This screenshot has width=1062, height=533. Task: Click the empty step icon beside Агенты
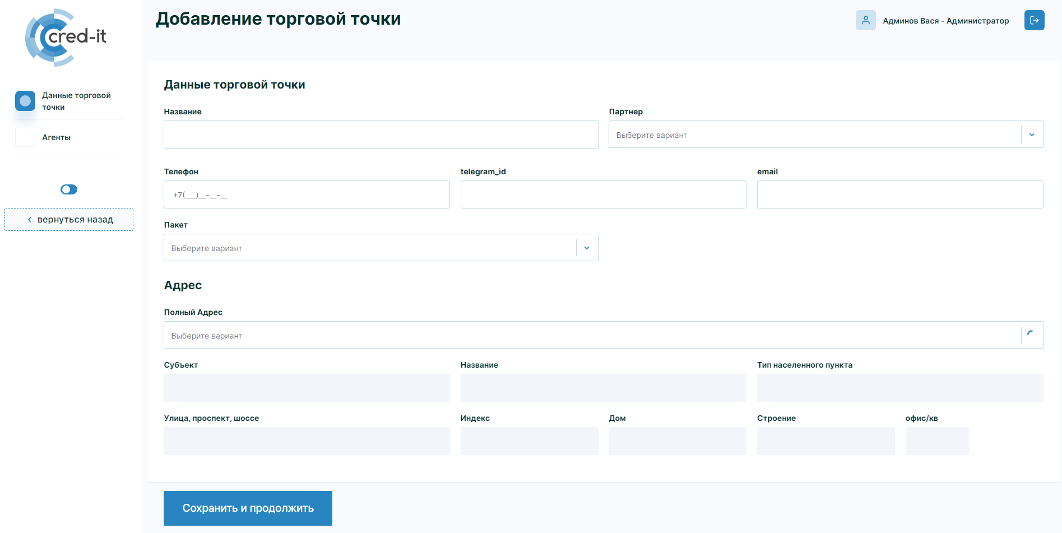[25, 137]
